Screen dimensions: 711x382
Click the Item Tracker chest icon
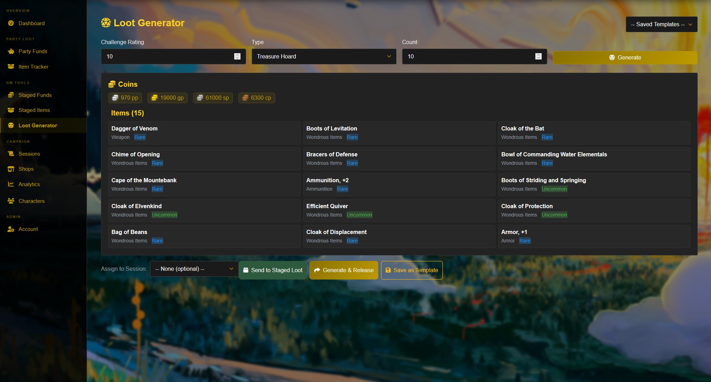11,67
